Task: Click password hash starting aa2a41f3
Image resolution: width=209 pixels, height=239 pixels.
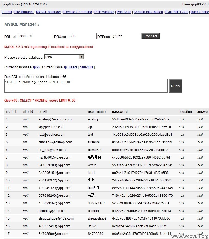Action: click(140, 173)
